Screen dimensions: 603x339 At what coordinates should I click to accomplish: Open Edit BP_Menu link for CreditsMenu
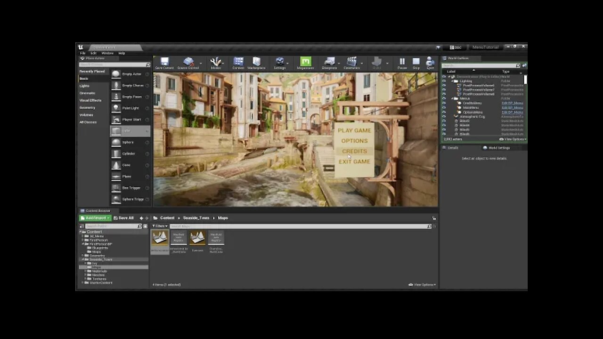tap(513, 103)
